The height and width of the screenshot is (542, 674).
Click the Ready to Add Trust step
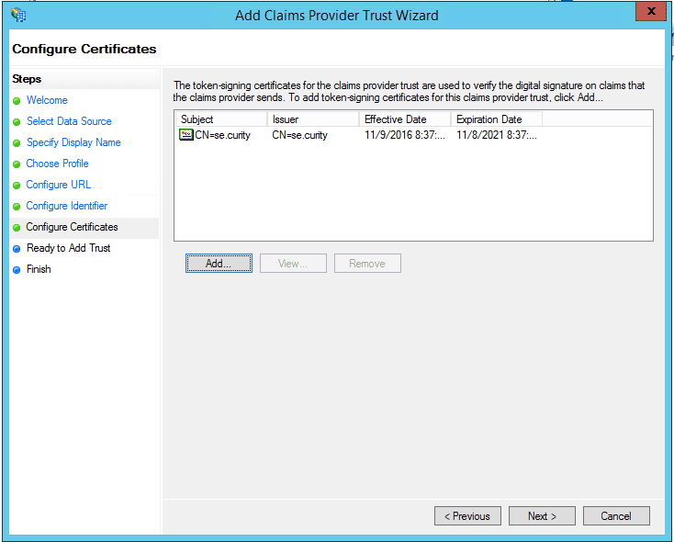pos(69,248)
